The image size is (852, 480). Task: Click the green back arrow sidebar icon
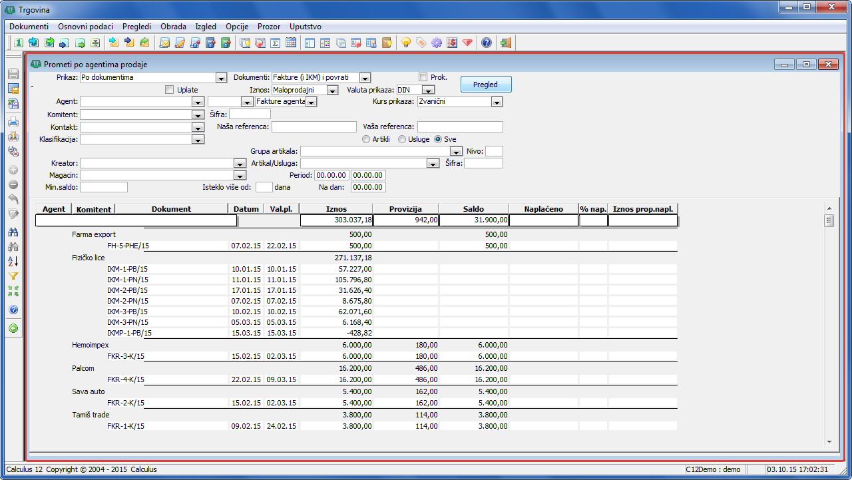tap(13, 328)
